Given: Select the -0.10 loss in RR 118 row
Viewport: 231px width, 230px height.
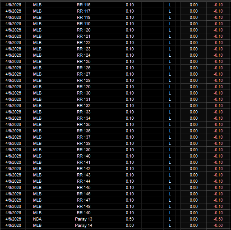Looking at the screenshot, I should (218, 18).
